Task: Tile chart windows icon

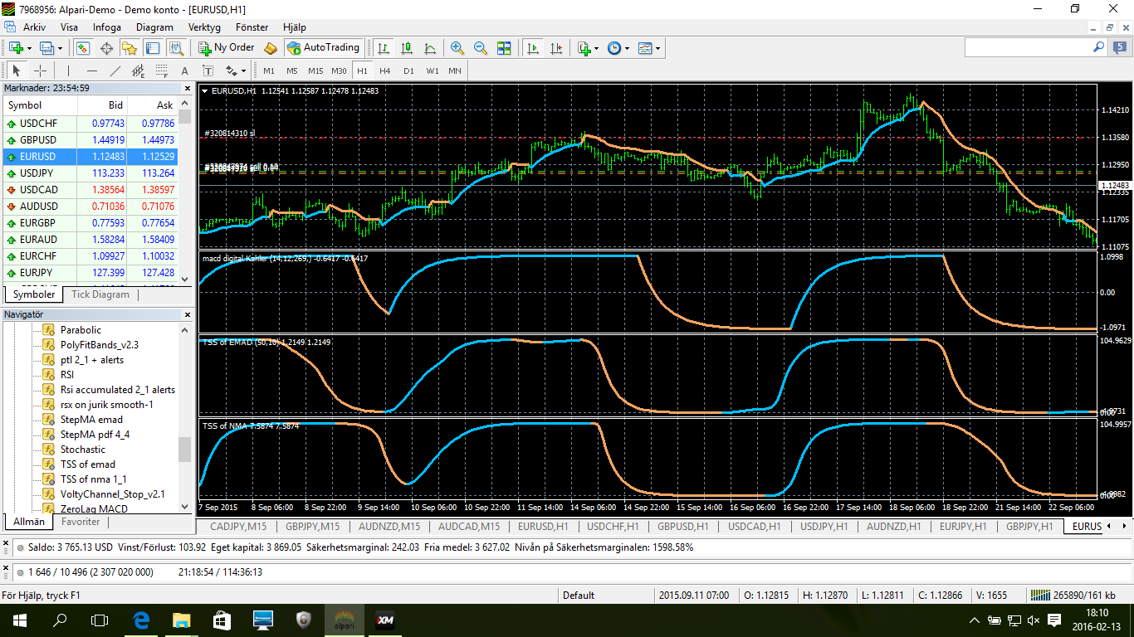Action: [504, 48]
